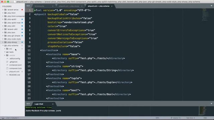Expand the laravel-amos folder arrow
This screenshot has width=214, height=120.
tap(3, 10)
